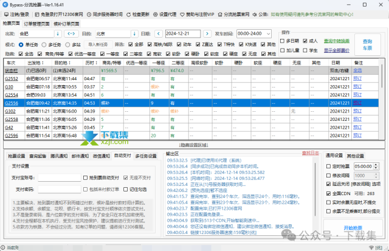Click 导入新任务 button
389x251 pixels.
point(98,44)
